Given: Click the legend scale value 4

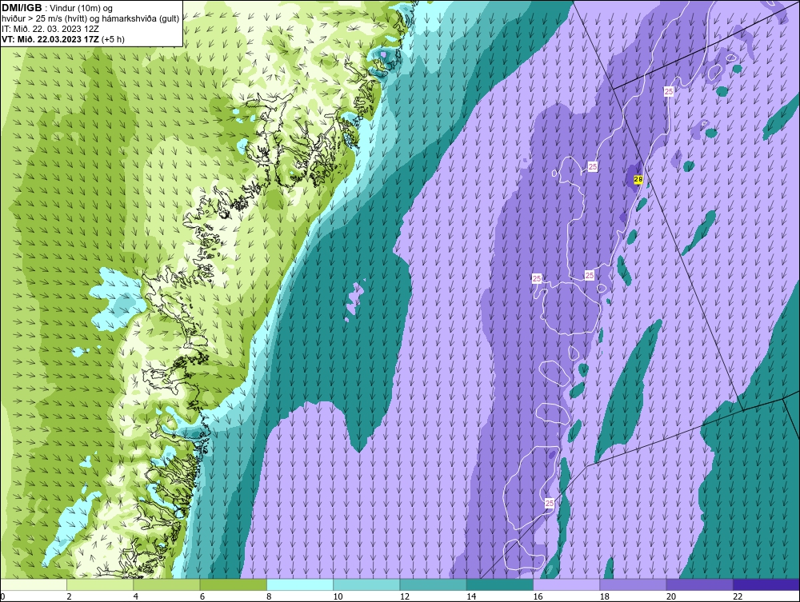Looking at the screenshot, I should (x=136, y=597).
